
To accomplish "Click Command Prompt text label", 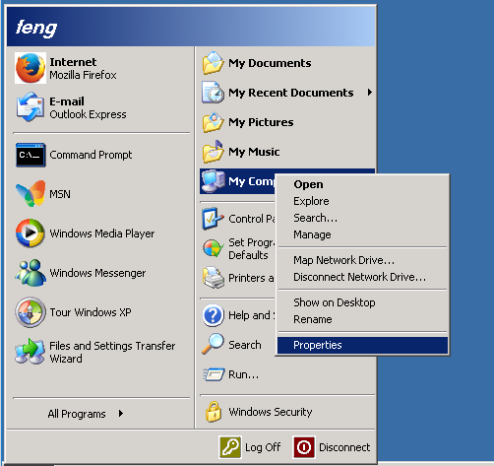I will (x=91, y=155).
